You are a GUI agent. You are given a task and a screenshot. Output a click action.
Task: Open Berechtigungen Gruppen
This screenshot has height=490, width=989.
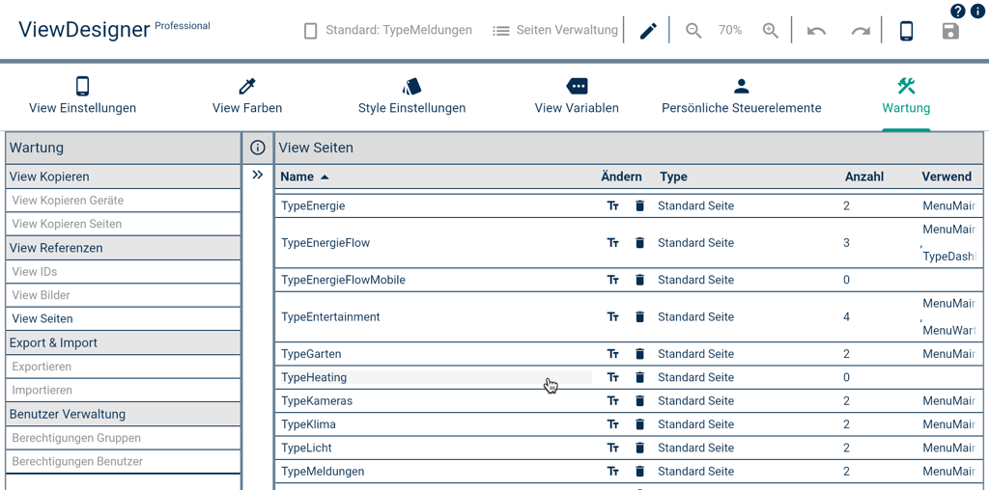pos(124,438)
